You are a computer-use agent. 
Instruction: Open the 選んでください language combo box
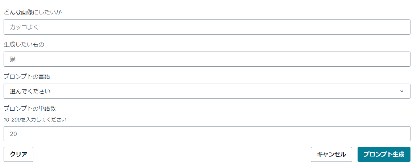click(207, 91)
